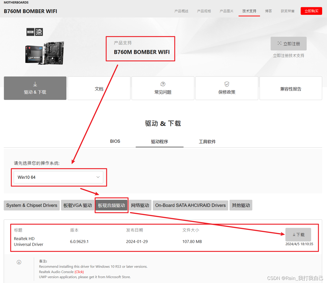This screenshot has height=283, width=327.
Task: Open the 获奖荣誉 nav tab
Action: [x=288, y=11]
